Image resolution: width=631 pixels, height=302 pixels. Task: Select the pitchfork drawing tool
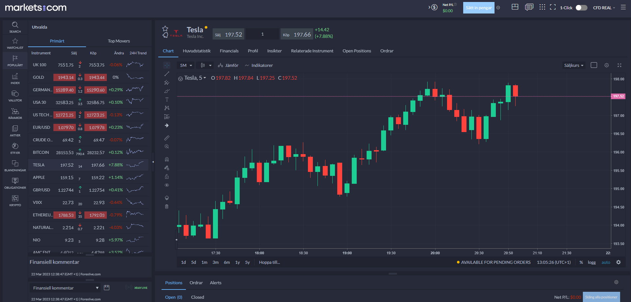click(167, 82)
